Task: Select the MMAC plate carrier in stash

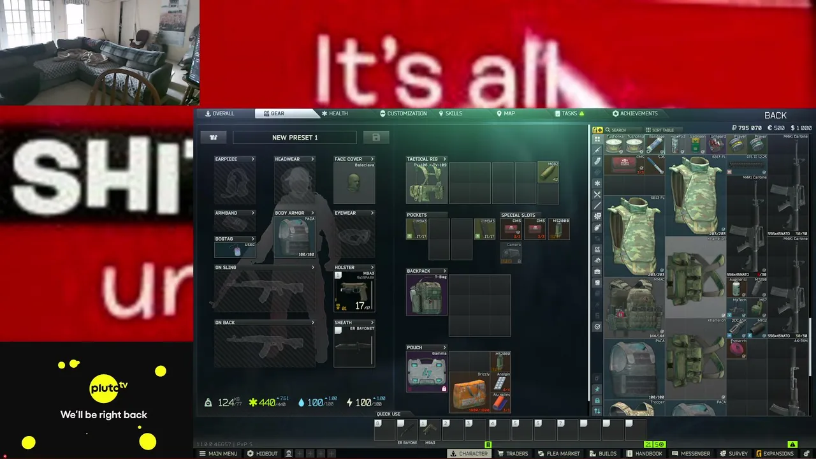Action: point(634,307)
